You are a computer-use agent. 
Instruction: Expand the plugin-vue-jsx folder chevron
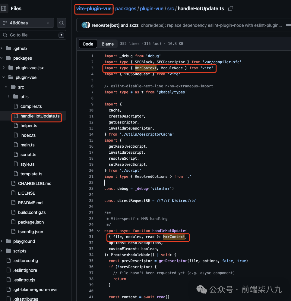click(x=4, y=67)
